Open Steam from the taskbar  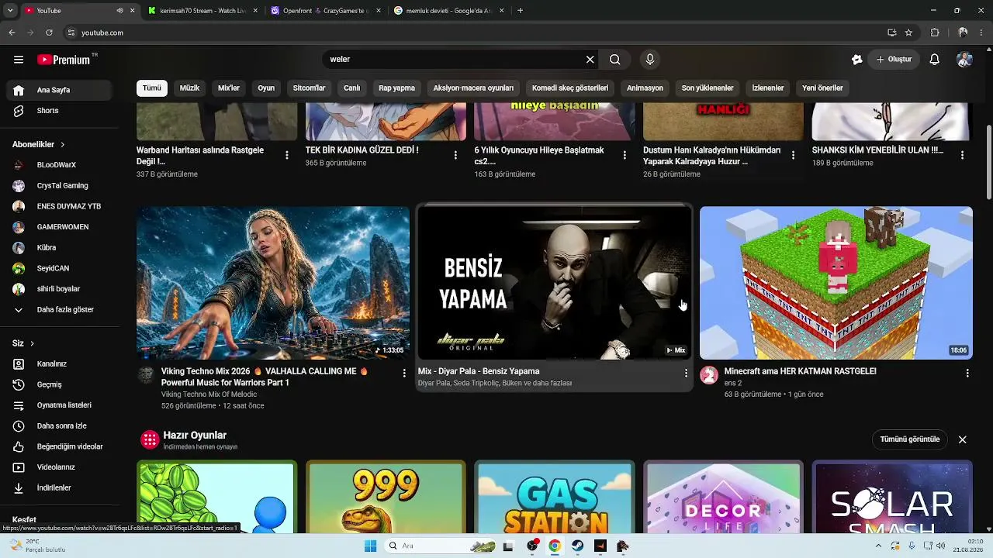tap(577, 546)
